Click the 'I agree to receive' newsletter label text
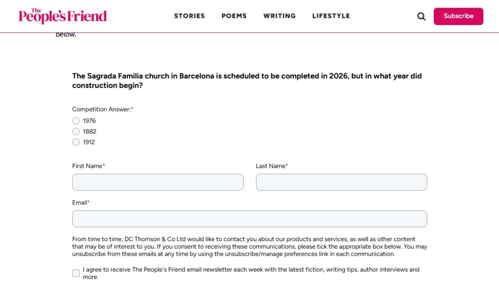499x281 pixels. point(251,270)
